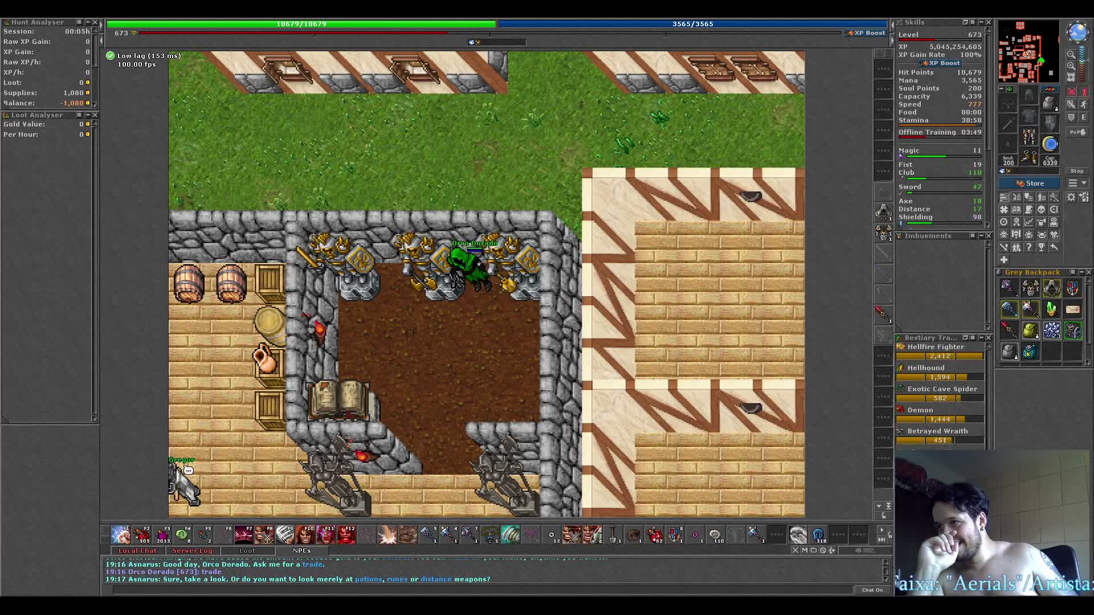This screenshot has width=1094, height=615.
Task: Select crystal stack of 23 in backpack
Action: pos(1051,331)
